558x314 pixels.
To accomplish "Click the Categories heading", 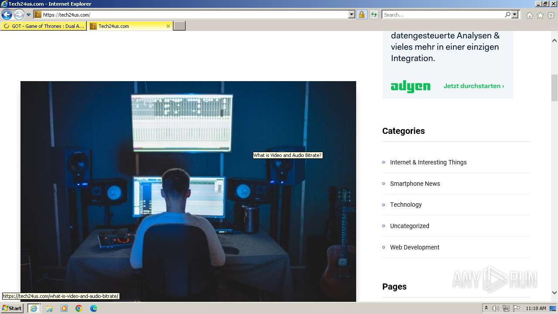I will point(403,131).
